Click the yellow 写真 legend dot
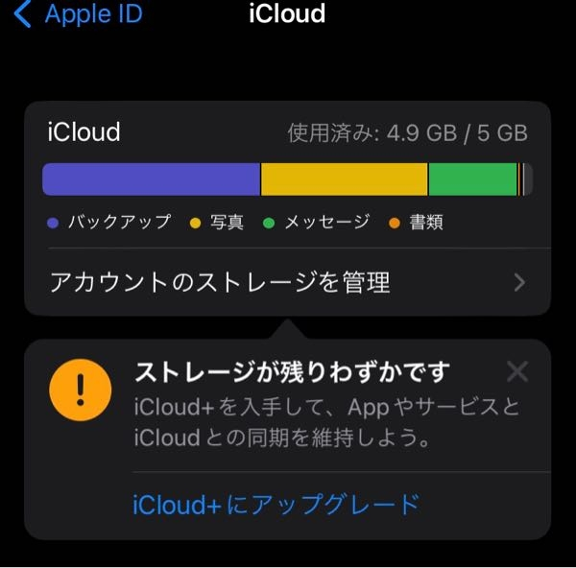 click(196, 224)
